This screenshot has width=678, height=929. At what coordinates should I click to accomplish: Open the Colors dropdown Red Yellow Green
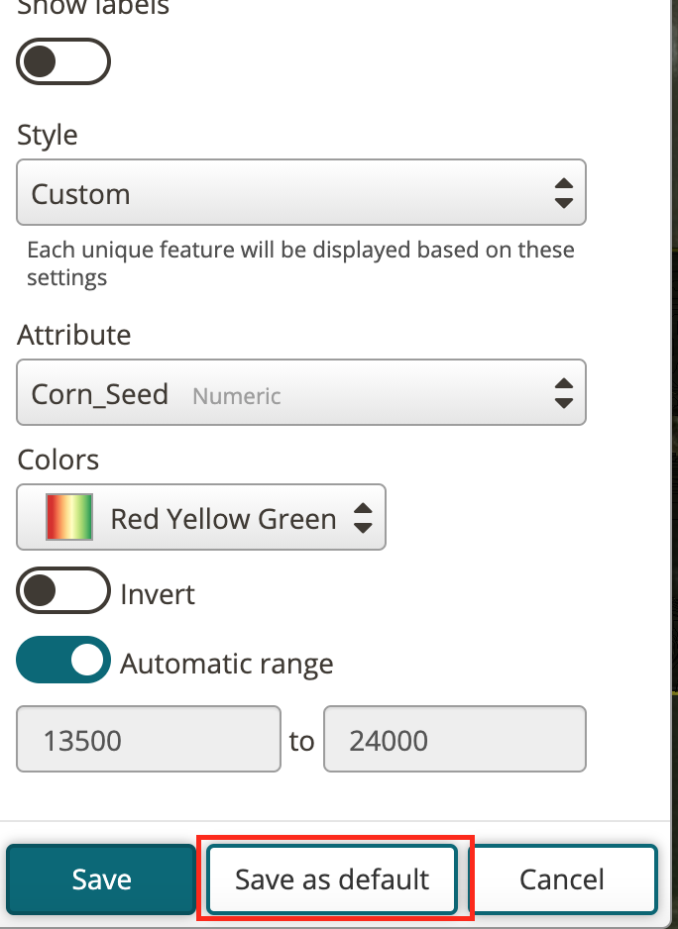[x=201, y=517]
